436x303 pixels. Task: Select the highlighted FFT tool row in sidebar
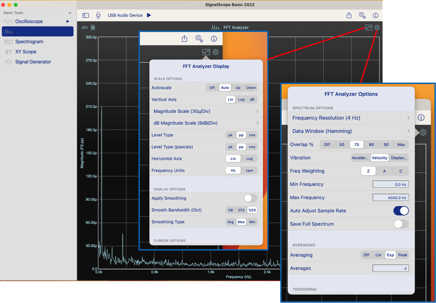click(37, 31)
